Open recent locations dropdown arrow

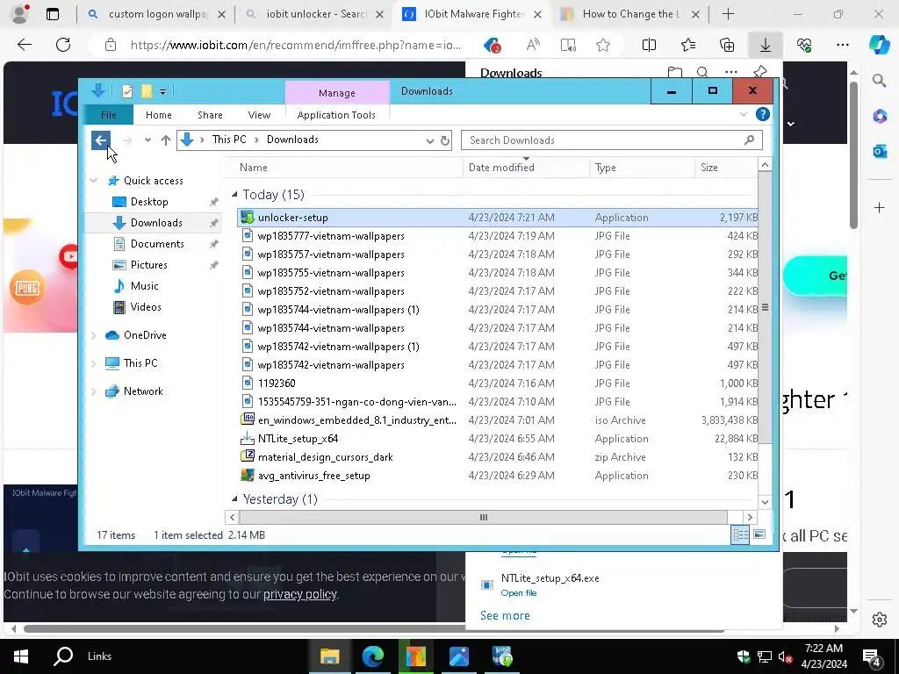point(147,140)
